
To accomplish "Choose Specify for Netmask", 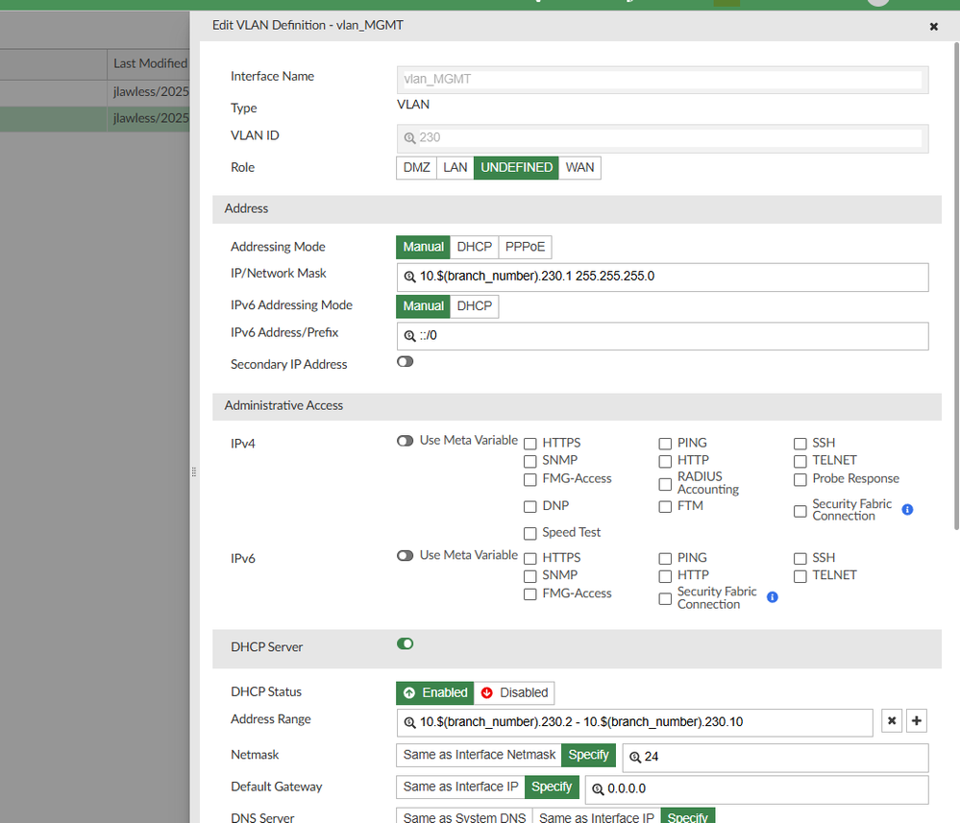I will tap(588, 755).
